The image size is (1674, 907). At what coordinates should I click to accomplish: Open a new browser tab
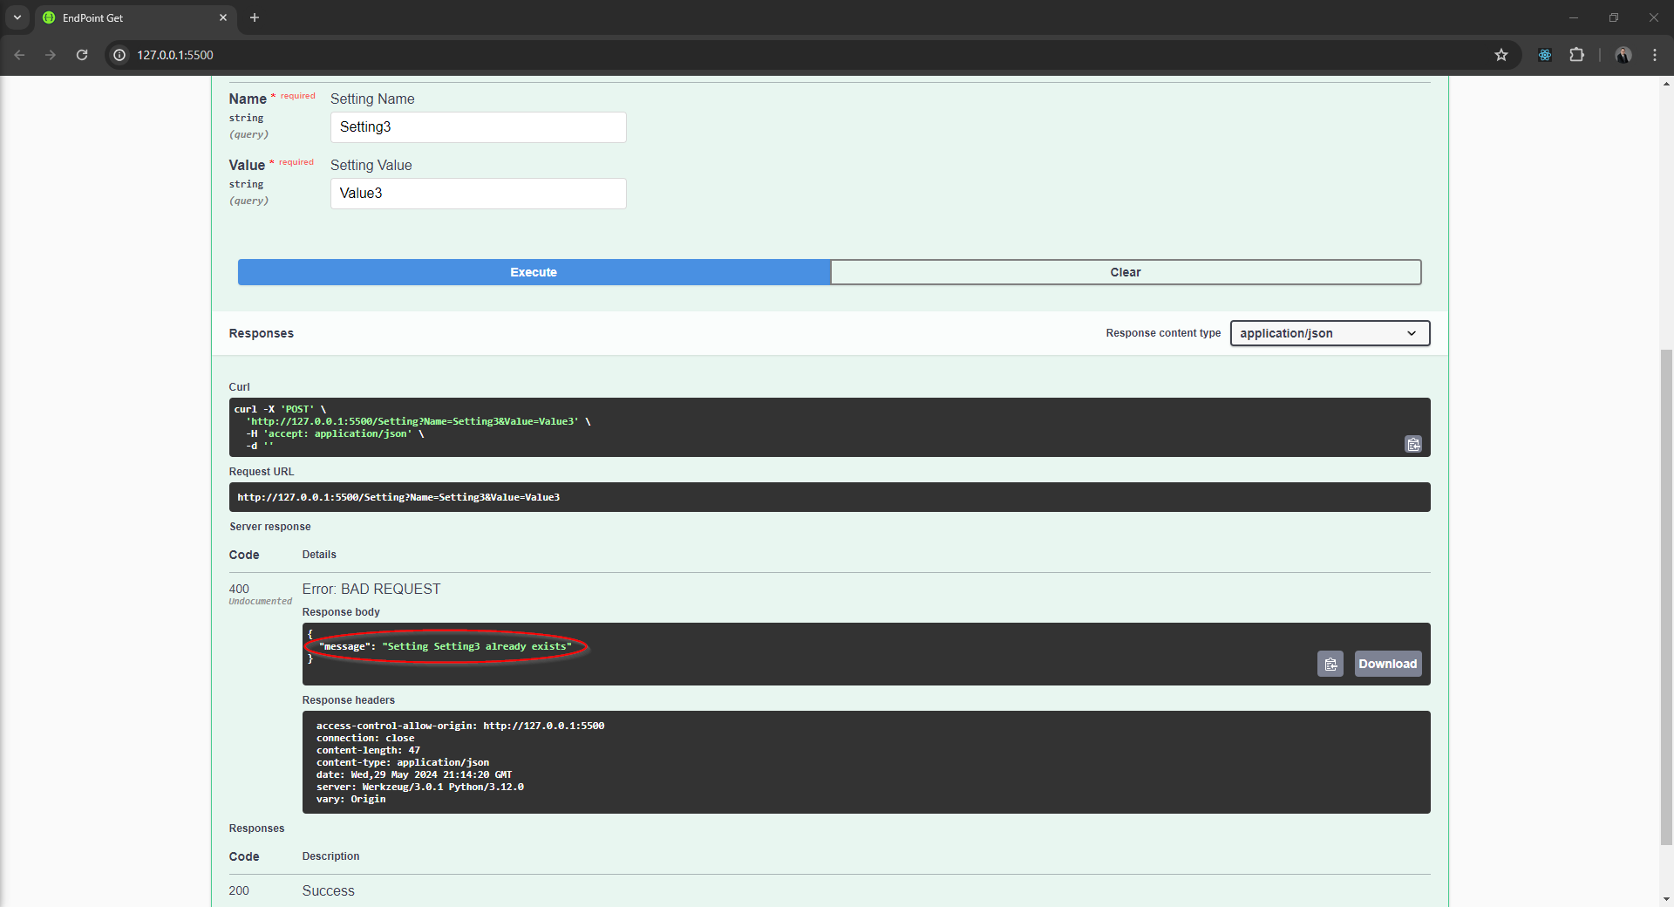click(255, 17)
